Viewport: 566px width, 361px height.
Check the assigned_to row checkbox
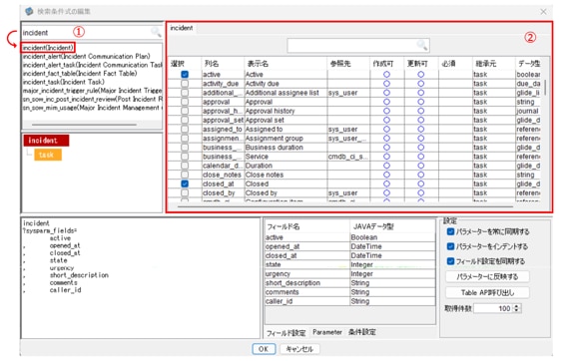pos(185,129)
